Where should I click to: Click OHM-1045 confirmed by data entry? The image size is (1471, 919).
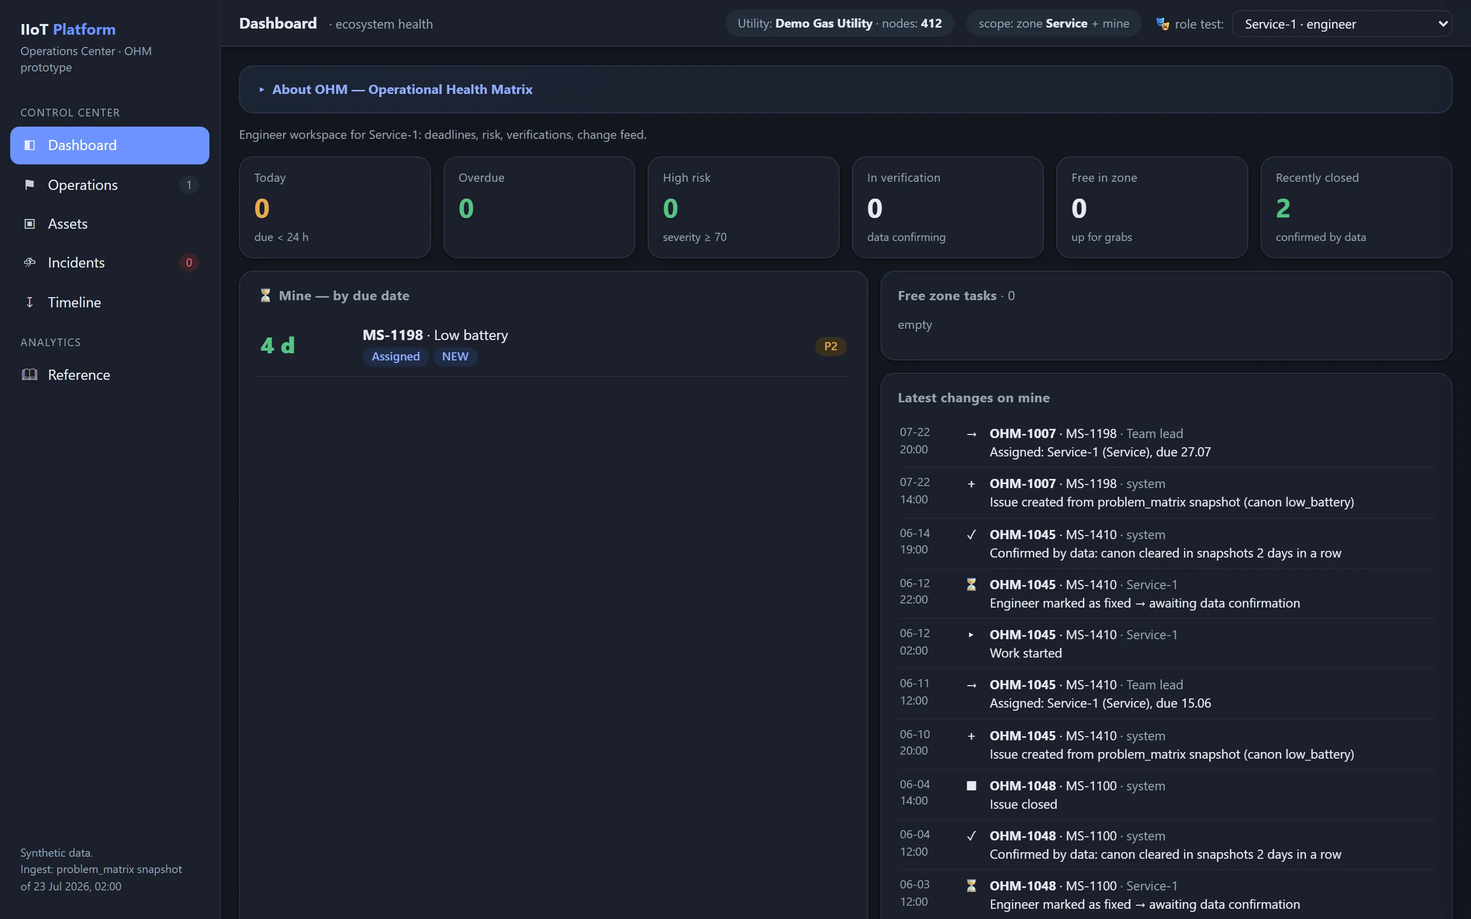point(1023,535)
